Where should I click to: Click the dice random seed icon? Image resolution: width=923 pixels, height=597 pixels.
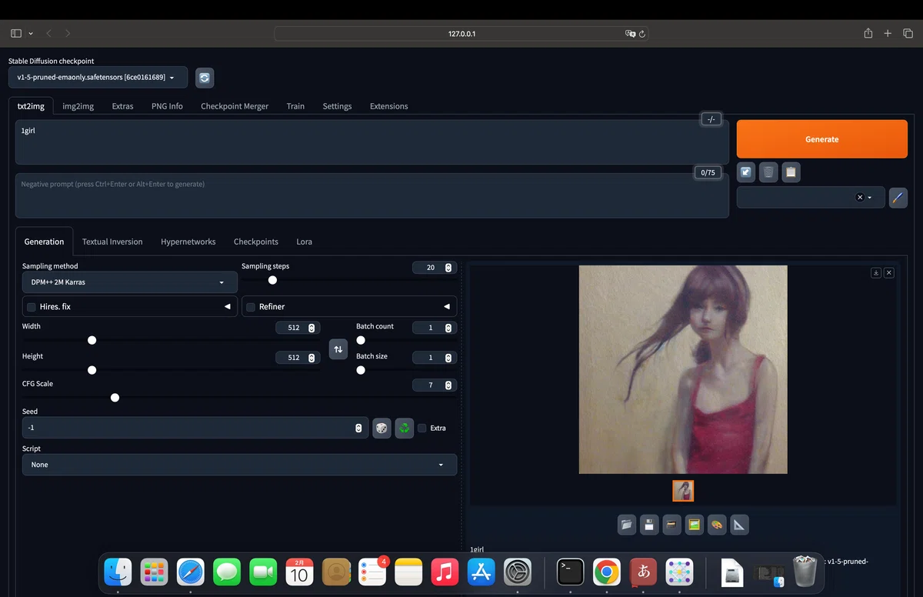click(x=382, y=428)
